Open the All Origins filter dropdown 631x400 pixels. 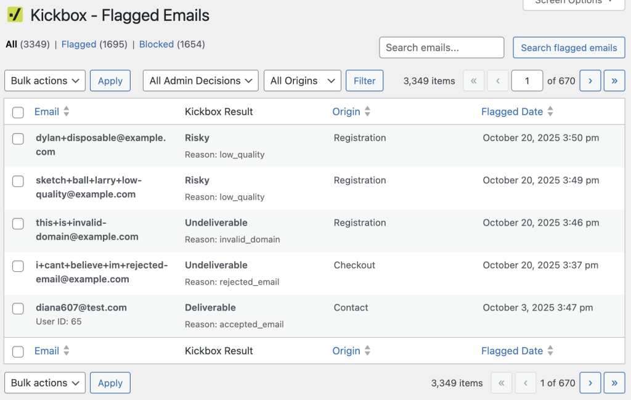click(x=302, y=81)
